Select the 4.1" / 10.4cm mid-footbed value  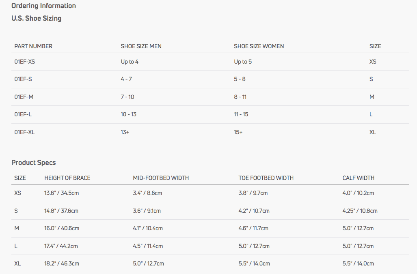pos(147,228)
